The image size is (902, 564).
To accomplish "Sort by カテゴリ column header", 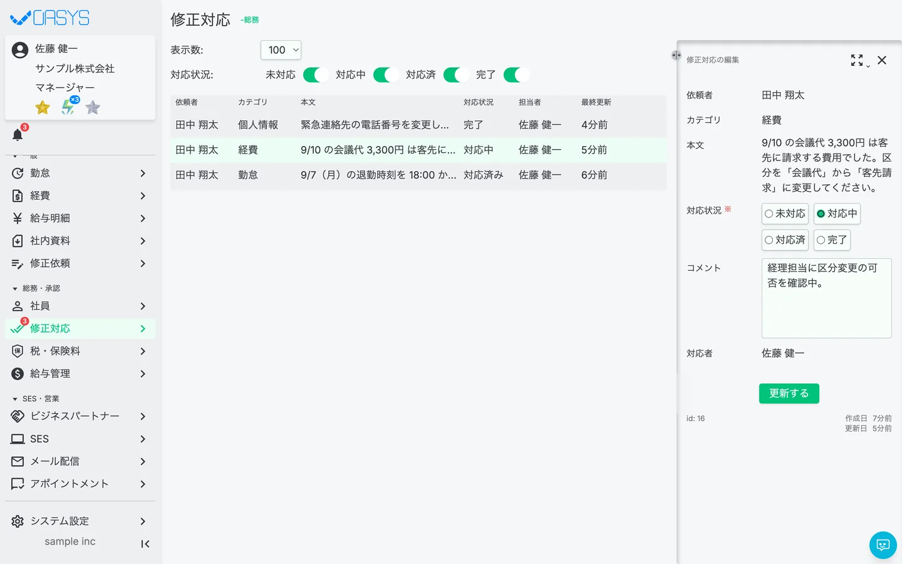I will (x=252, y=102).
